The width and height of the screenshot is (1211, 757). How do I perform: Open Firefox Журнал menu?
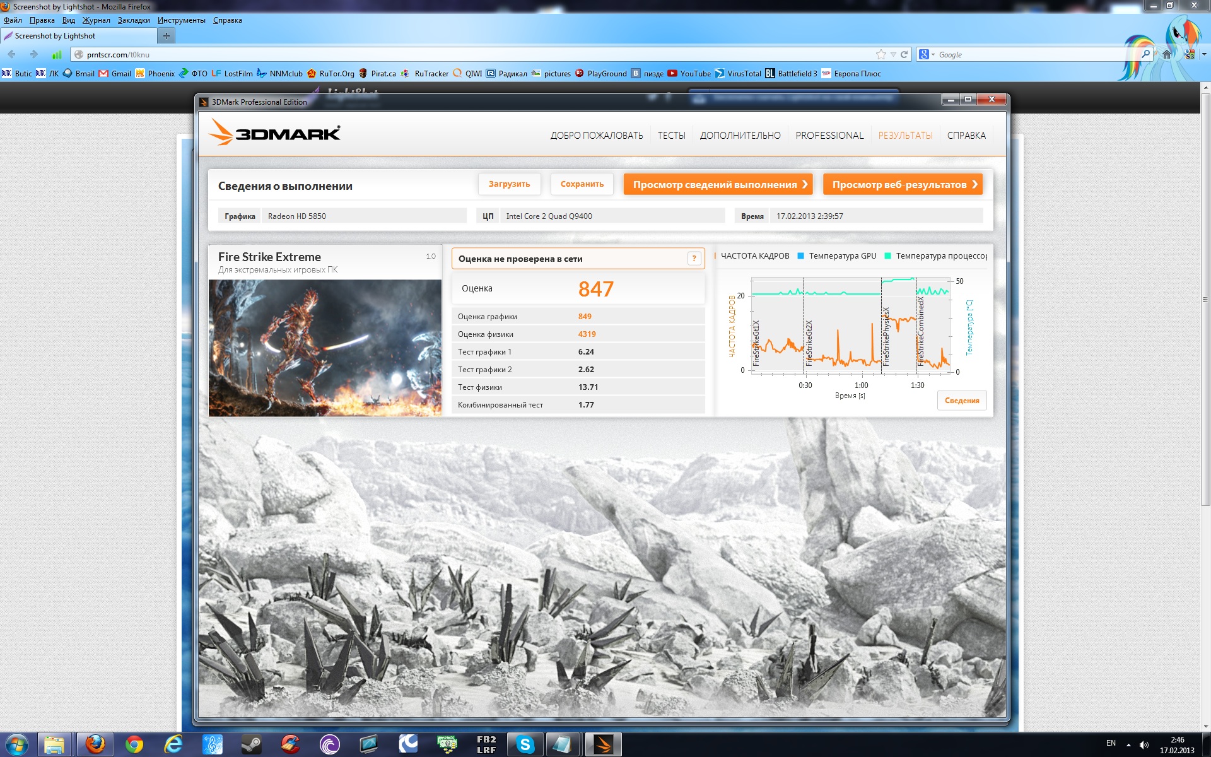96,20
